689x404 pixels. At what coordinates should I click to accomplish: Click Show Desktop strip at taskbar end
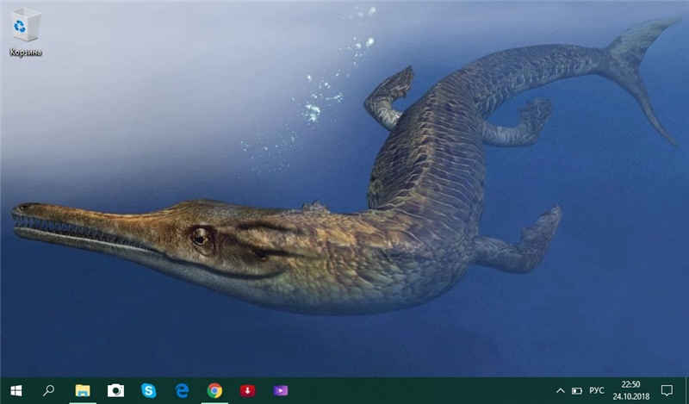pyautogui.click(x=686, y=390)
